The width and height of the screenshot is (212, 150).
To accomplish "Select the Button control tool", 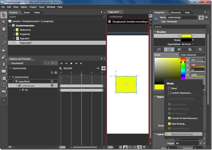I will point(4,92).
